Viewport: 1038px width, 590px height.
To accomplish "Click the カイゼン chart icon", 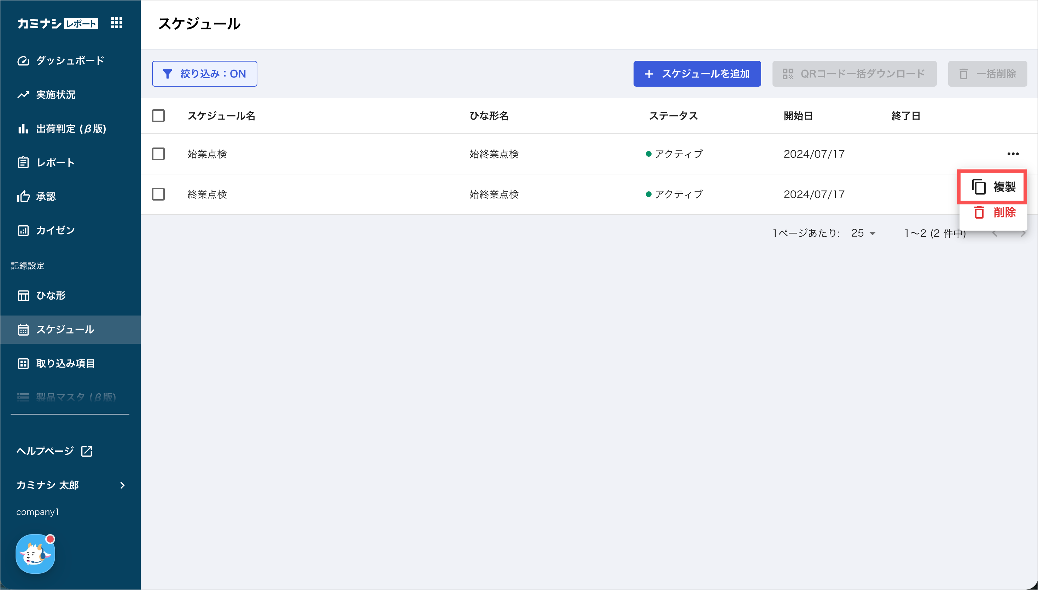I will [x=23, y=231].
